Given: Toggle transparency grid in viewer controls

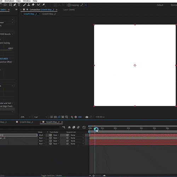Looking at the screenshot, I should pos(55,117).
